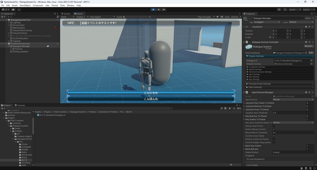Image resolution: width=317 pixels, height=170 pixels.
Task: Click the Dialogue UI object picker icon
Action: pyautogui.click(x=311, y=61)
